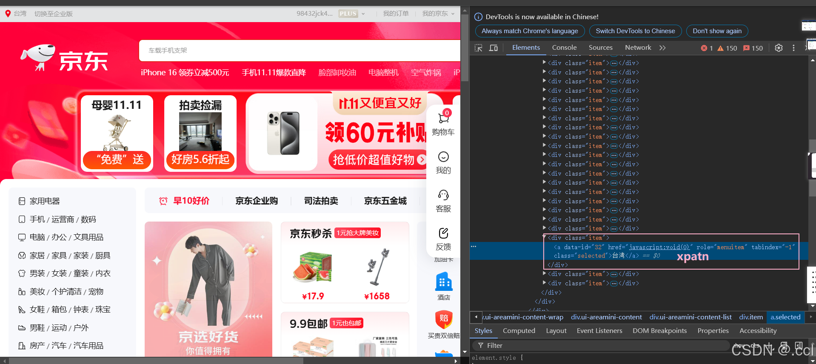Image resolution: width=816 pixels, height=364 pixels.
Task: Select the a.selected breadcrumb
Action: click(x=785, y=317)
